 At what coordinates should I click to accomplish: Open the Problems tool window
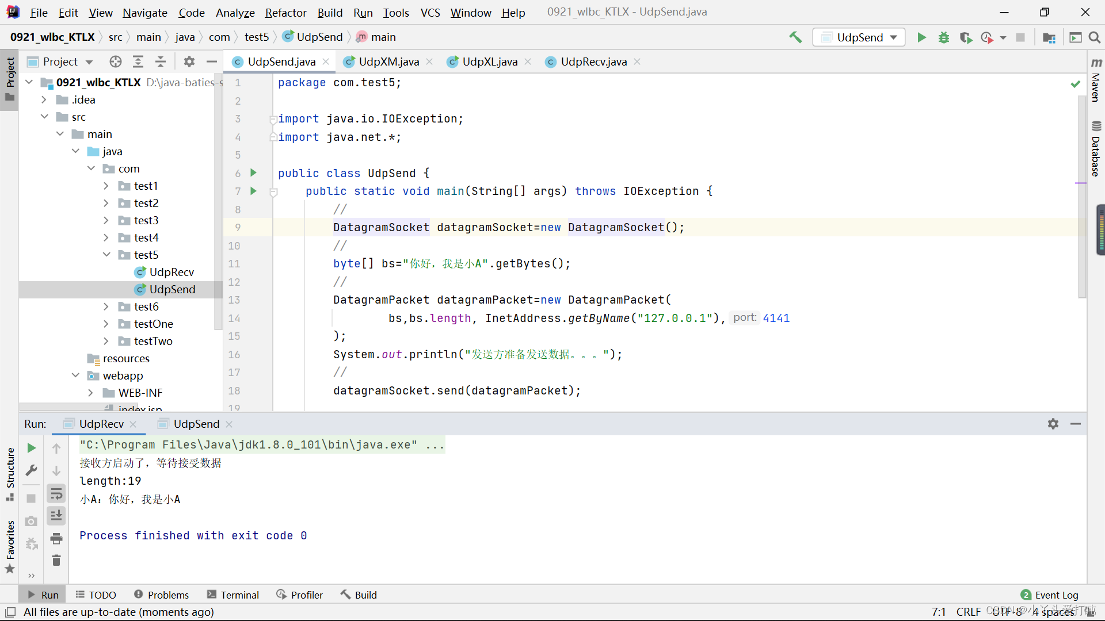(161, 595)
